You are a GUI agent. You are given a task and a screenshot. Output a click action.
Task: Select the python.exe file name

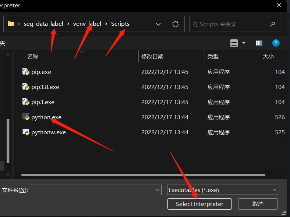coord(46,117)
